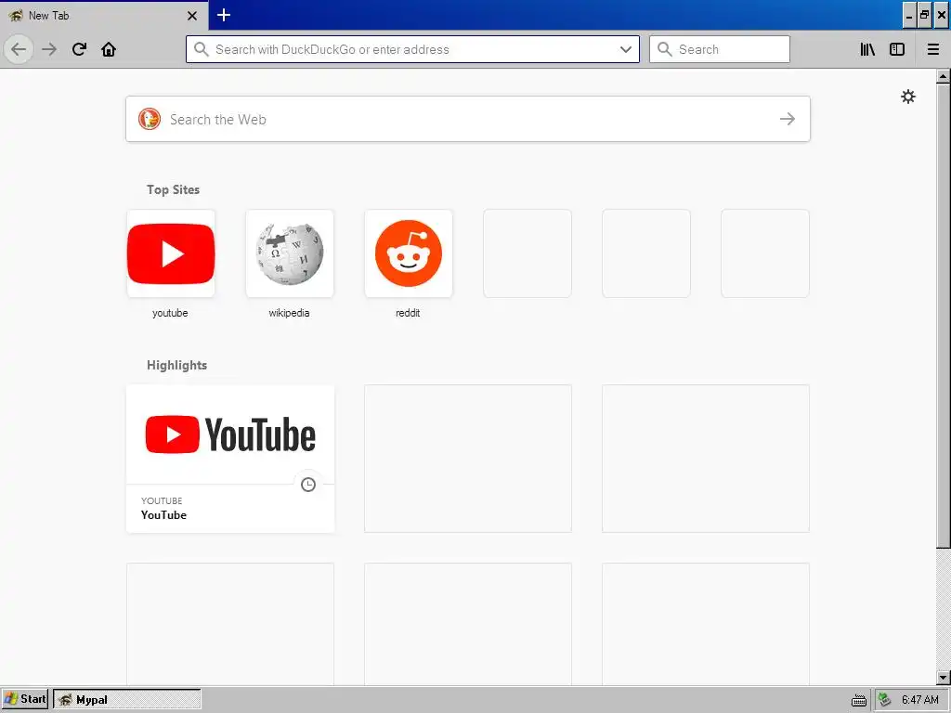Go forward using the forward arrow
Image resolution: width=951 pixels, height=713 pixels.
[x=49, y=49]
